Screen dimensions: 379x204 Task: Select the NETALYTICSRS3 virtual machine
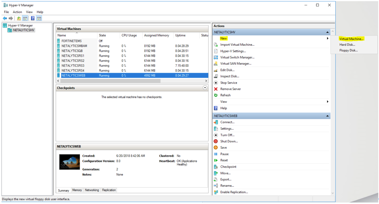pyautogui.click(x=73, y=66)
